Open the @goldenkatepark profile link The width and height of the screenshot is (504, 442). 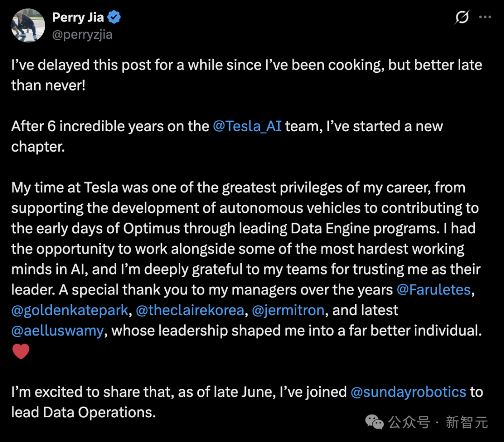coord(69,310)
